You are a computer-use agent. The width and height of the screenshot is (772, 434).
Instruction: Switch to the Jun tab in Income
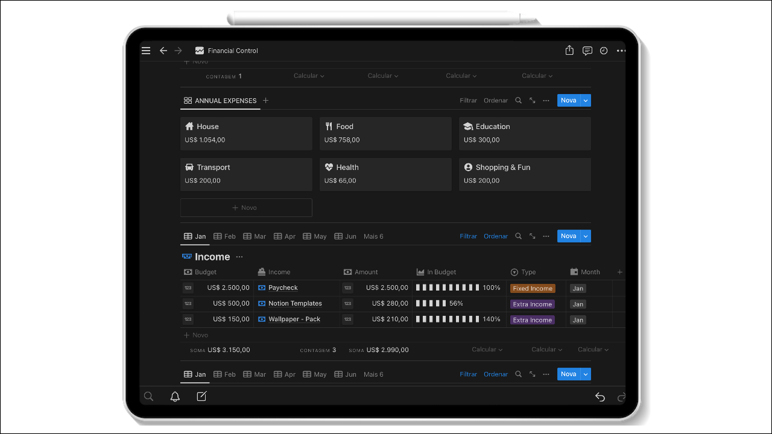[x=346, y=236]
